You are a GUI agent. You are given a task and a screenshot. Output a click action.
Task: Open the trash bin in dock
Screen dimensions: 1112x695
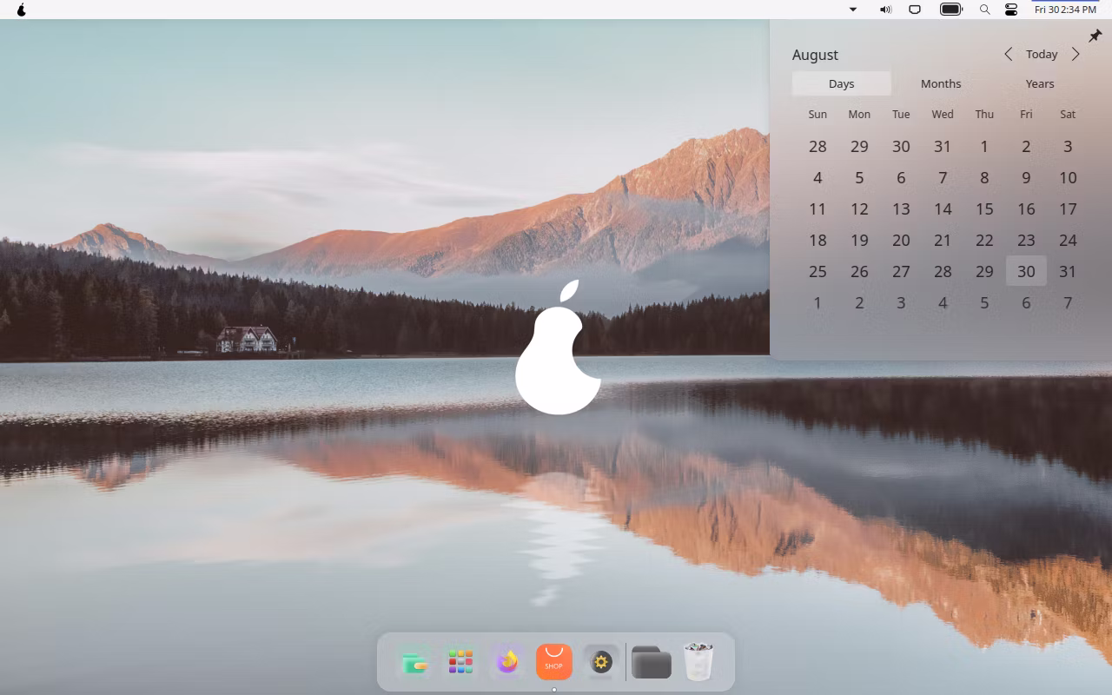tap(698, 662)
